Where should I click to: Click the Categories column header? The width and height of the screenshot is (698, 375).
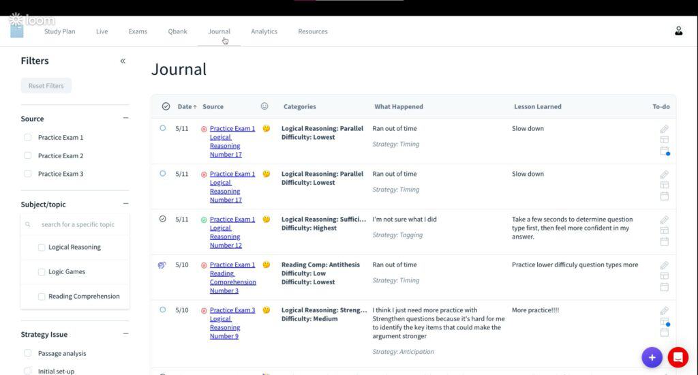(x=300, y=106)
